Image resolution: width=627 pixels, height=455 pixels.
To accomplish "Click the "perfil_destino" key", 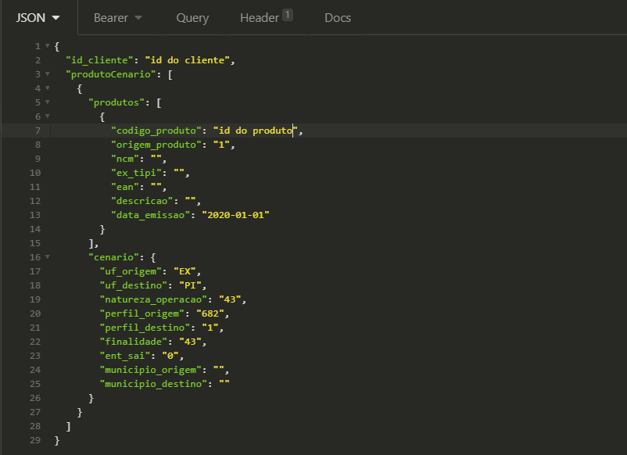I will coord(145,328).
